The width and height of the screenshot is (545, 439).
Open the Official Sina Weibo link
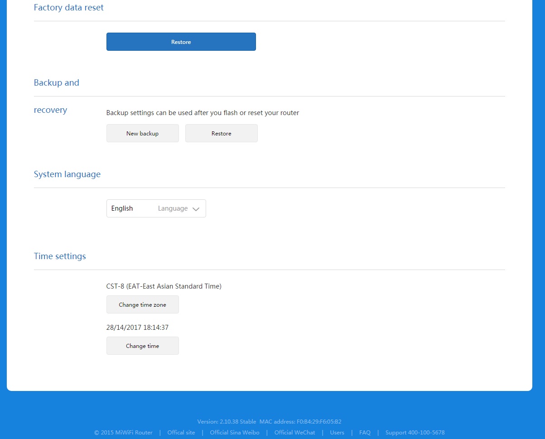coord(235,433)
